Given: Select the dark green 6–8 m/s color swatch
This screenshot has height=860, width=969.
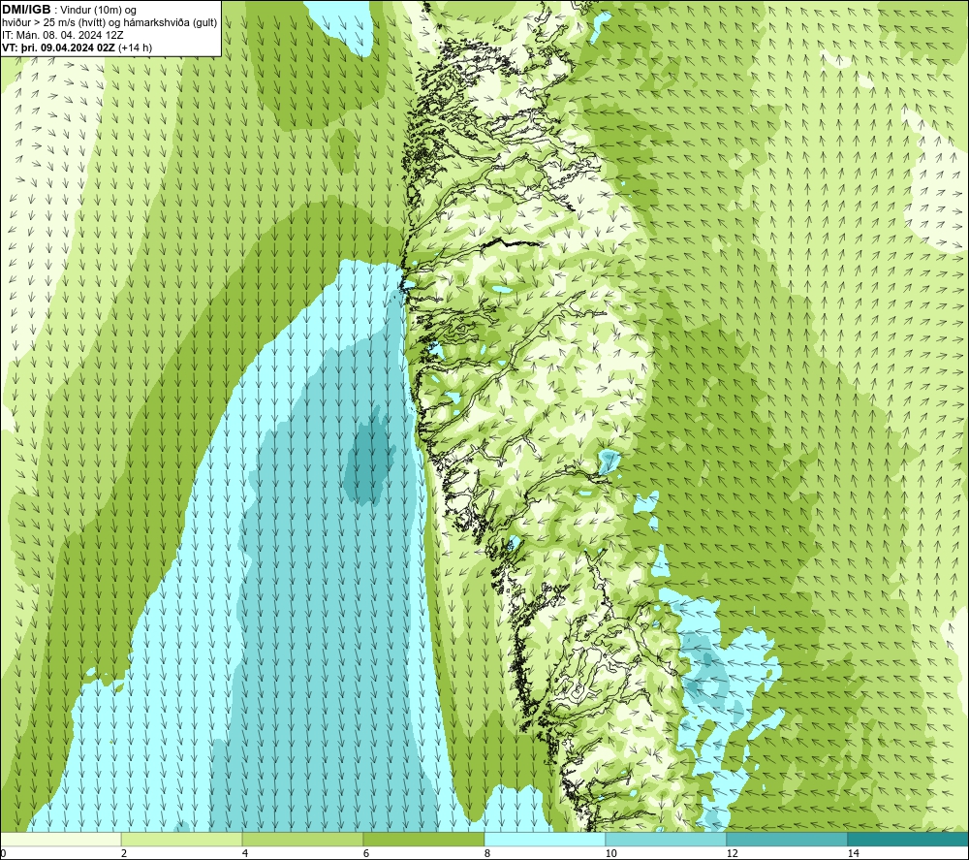Looking at the screenshot, I should 424,839.
